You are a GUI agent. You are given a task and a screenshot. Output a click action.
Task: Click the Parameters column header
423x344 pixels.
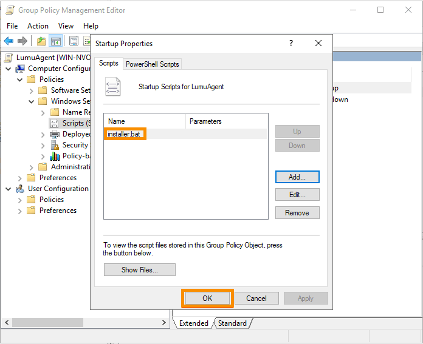pos(226,121)
